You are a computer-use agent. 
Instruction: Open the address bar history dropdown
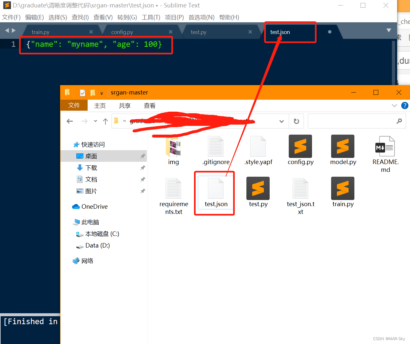tap(282, 121)
